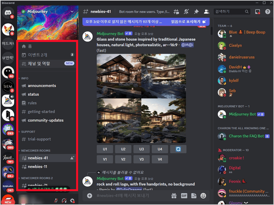The image size is (274, 205).
Task: Open the inbox icon
Action: click(258, 12)
